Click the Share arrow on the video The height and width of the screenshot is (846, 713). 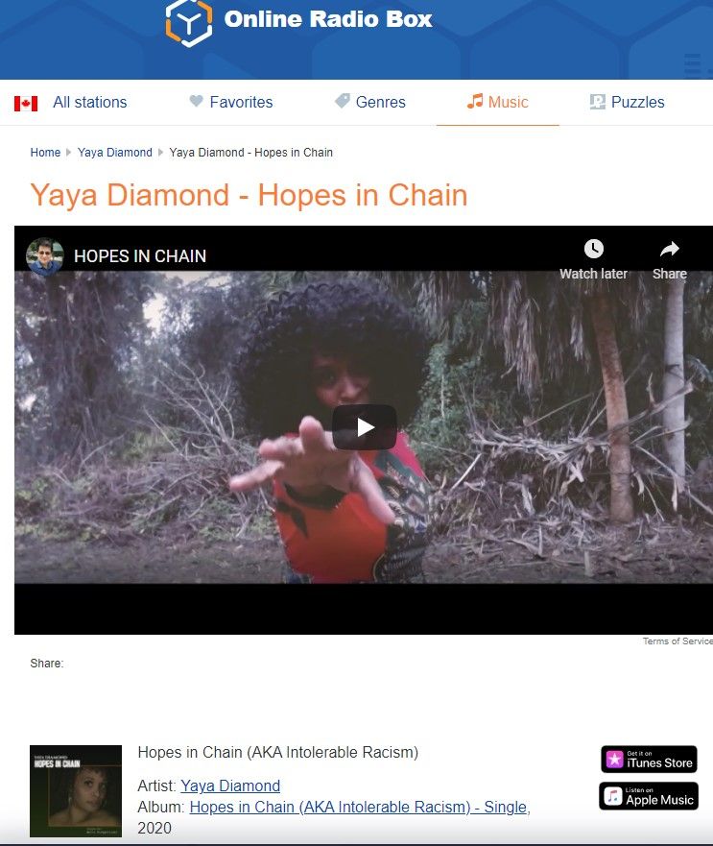(x=669, y=249)
